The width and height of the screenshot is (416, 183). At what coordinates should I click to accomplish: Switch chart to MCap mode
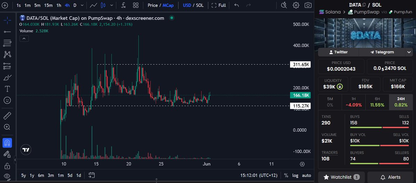coord(168,5)
